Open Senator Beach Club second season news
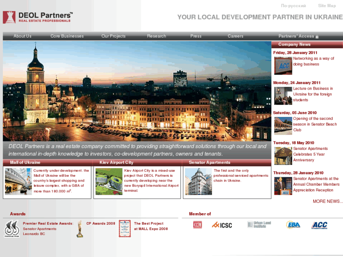Screen dimensions: 343x257 coord(315,124)
